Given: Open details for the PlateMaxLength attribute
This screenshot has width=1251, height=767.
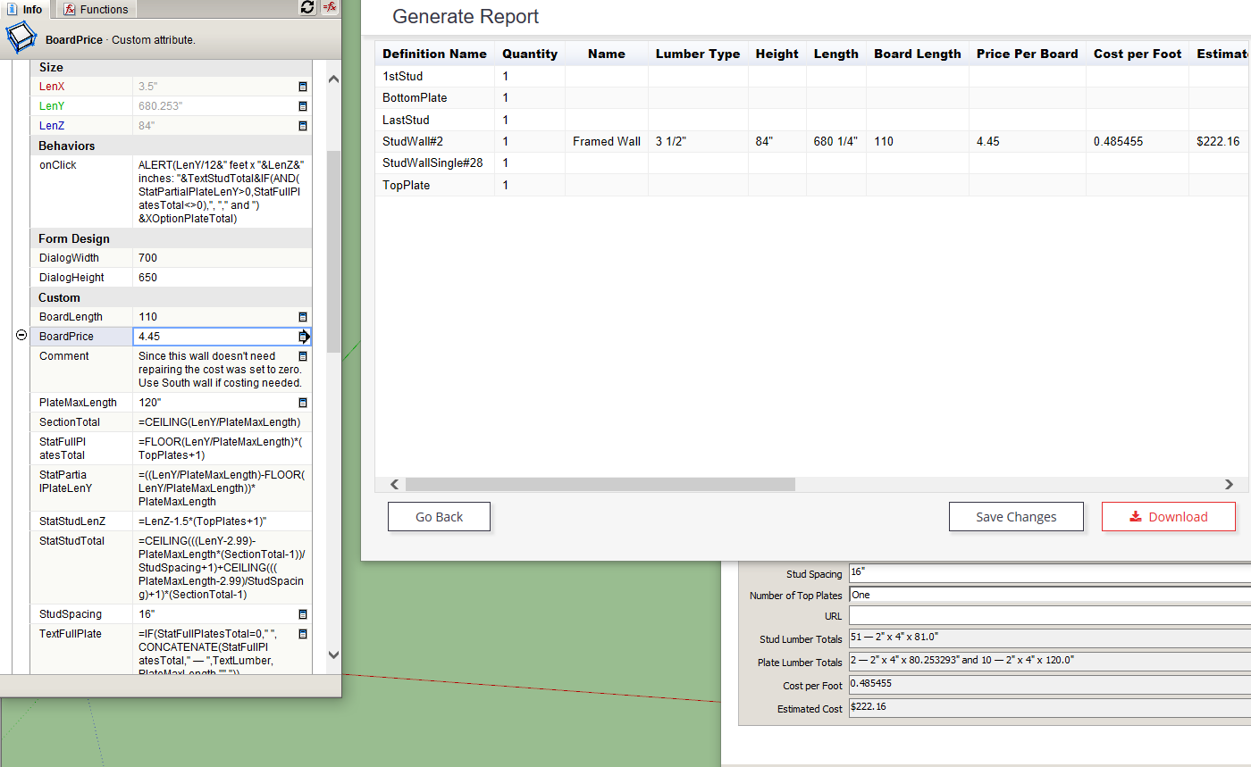Looking at the screenshot, I should pos(302,402).
